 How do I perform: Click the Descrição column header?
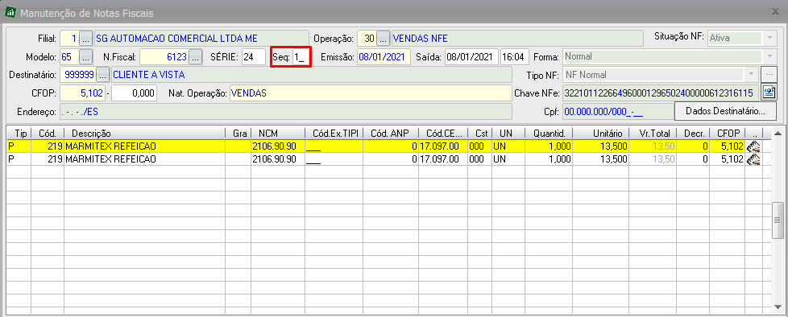[145, 134]
